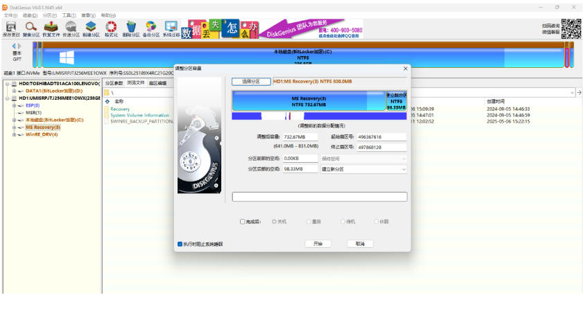Click the 调整后容量 size input field
The height and width of the screenshot is (320, 584).
[x=298, y=137]
